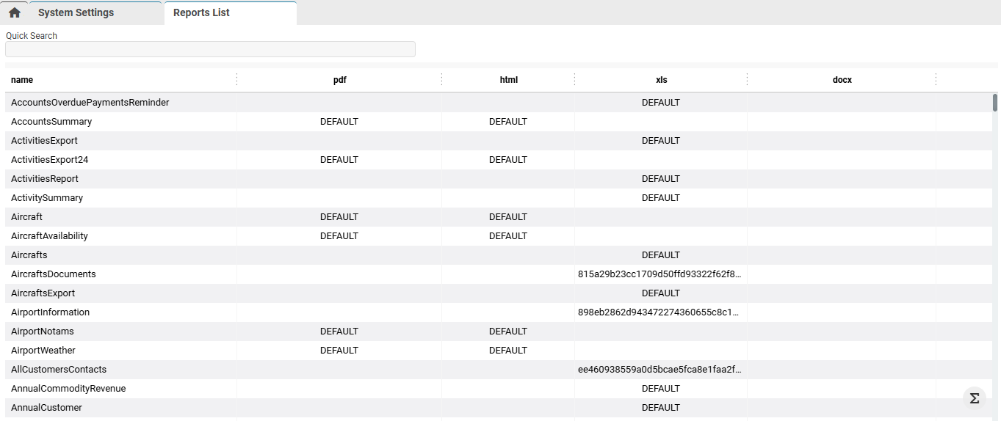Sort by the pdf column header
The height and width of the screenshot is (421, 1001).
pos(339,80)
